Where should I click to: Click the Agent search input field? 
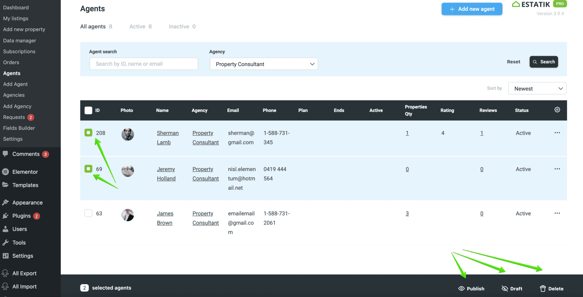click(x=144, y=64)
